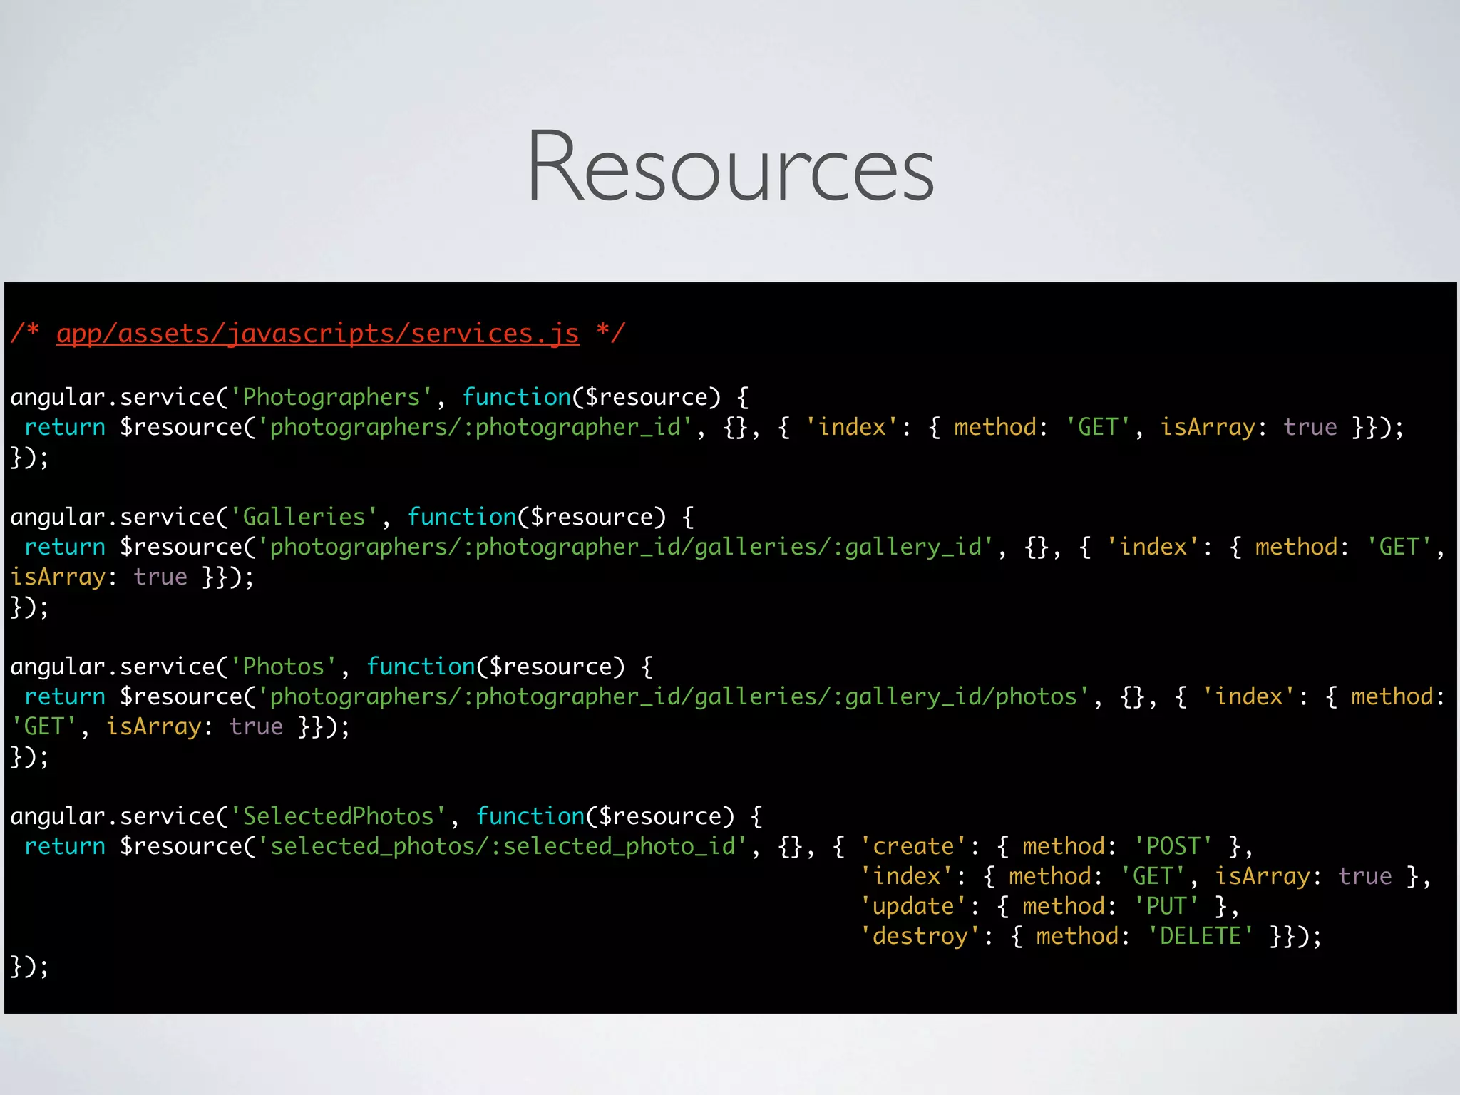Click the 'create' action key

tap(913, 846)
